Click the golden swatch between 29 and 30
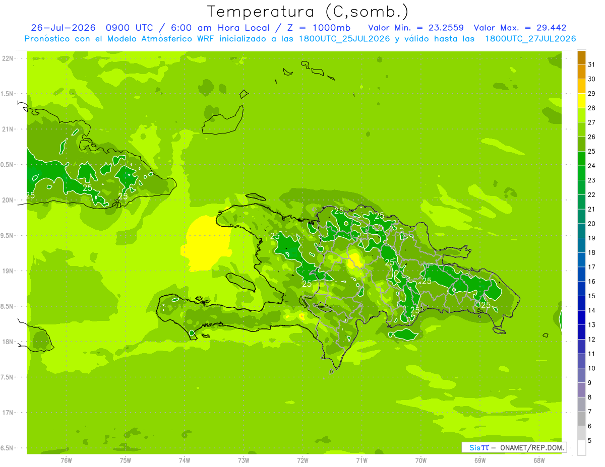Viewport: 605px width, 467px height. click(x=581, y=87)
